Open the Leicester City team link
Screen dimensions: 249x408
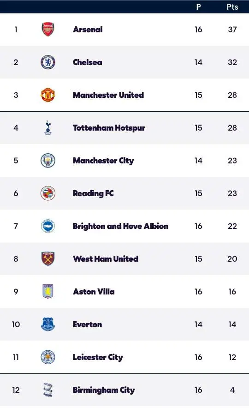(x=98, y=357)
